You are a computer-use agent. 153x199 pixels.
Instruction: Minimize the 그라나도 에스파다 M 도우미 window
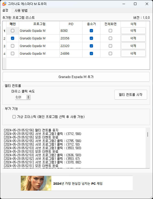tap(124, 4)
